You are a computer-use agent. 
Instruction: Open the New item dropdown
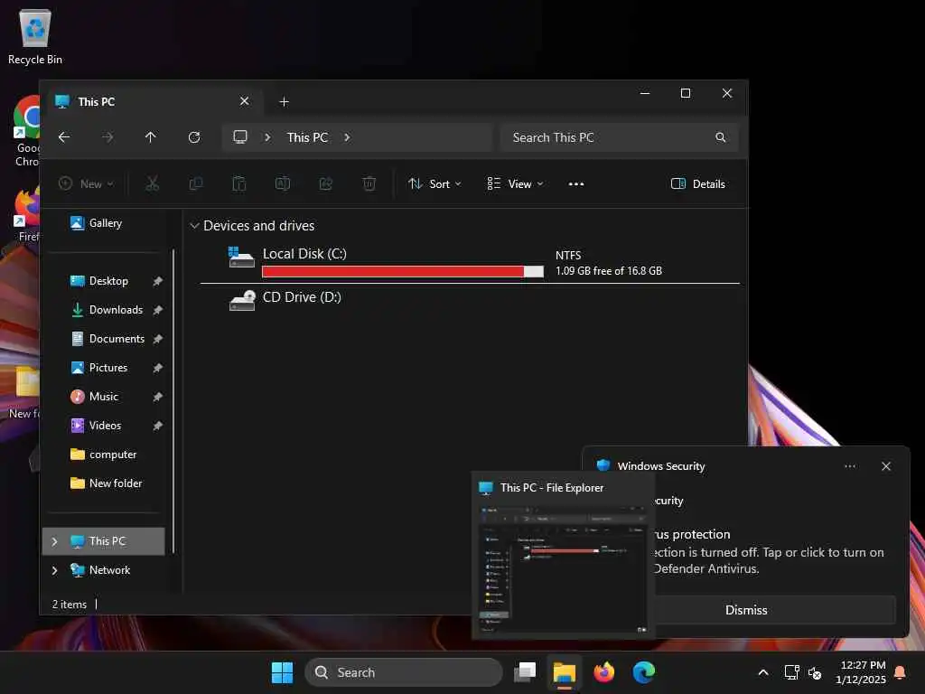point(86,184)
